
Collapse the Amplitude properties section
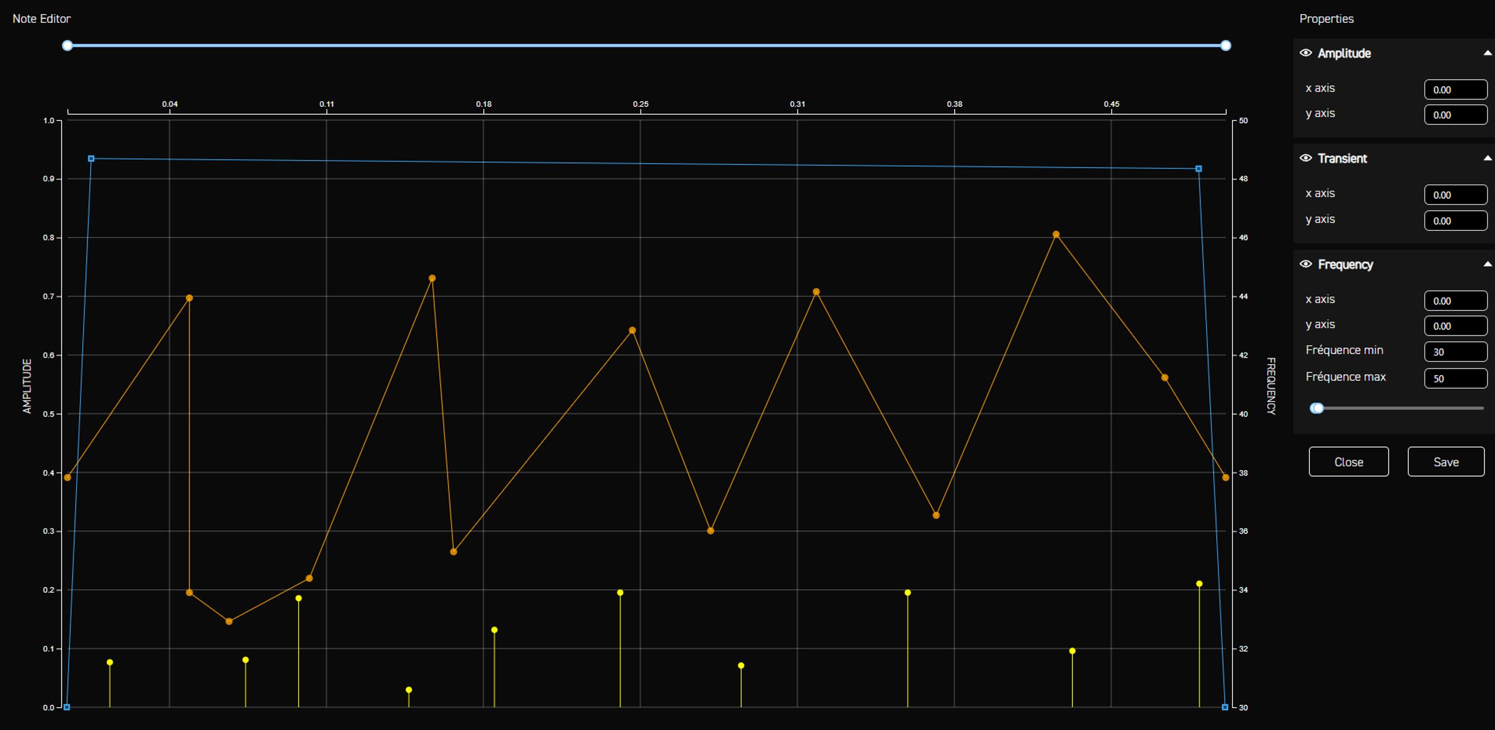[1487, 53]
